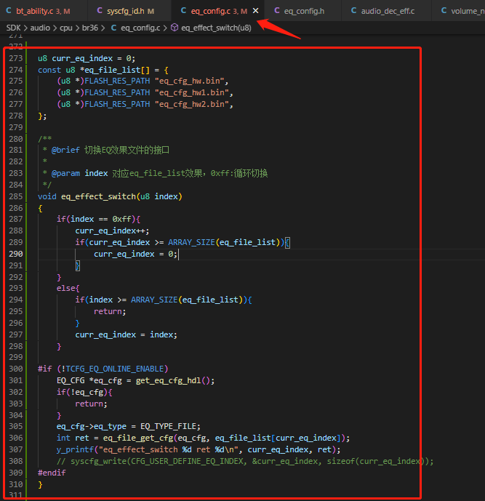Click the C file icon on bt_ability.c tab
The width and height of the screenshot is (485, 501).
coord(9,11)
